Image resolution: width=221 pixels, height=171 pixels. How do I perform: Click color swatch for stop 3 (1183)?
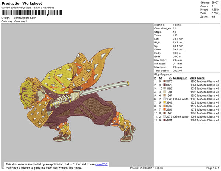[164, 88]
